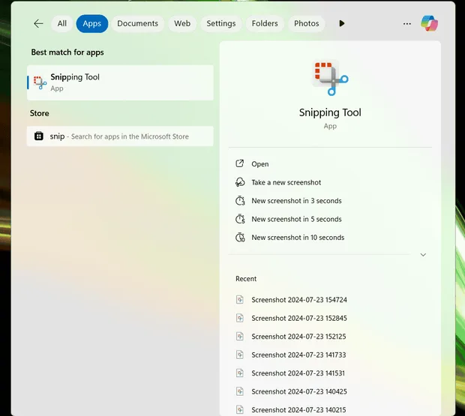Open Screenshot 2024-07-23 152845
The height and width of the screenshot is (416, 465).
pos(299,319)
